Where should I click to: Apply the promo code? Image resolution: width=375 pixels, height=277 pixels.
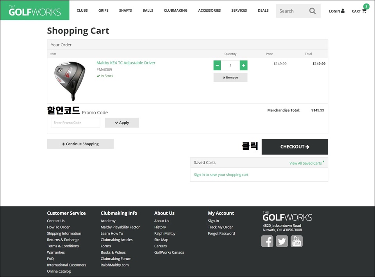tap(122, 123)
